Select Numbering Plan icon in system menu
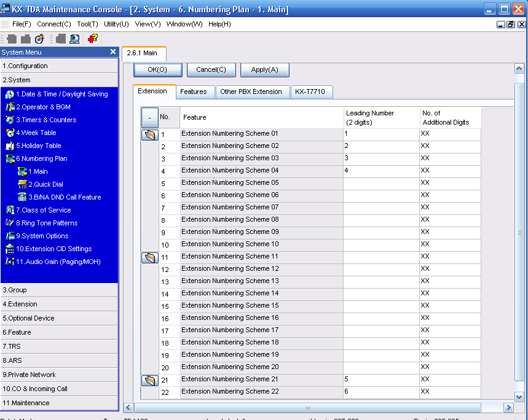This screenshot has width=528, height=420. [10, 158]
